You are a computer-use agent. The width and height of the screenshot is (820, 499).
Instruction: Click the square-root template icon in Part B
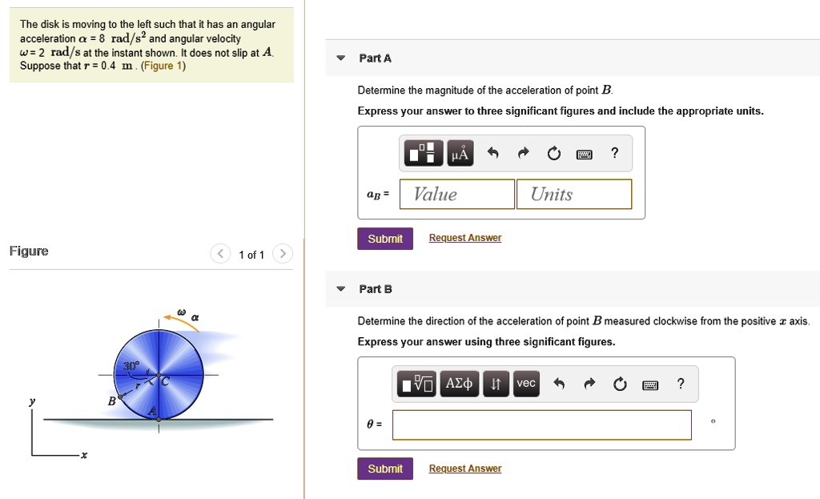(417, 384)
